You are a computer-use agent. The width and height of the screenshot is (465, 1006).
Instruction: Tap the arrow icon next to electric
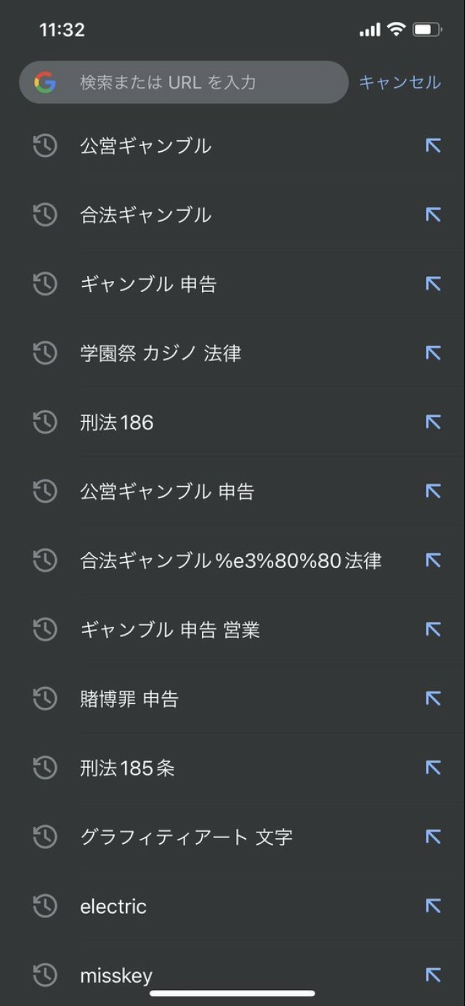point(433,906)
